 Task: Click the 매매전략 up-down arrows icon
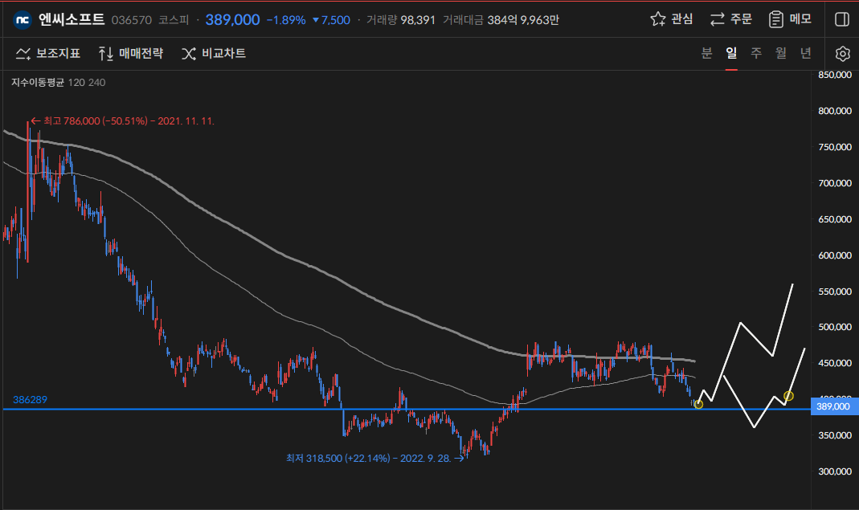coord(106,54)
